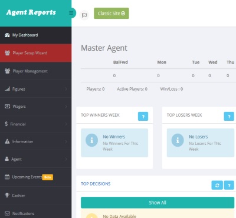Select the Figures menu item

coord(35,89)
